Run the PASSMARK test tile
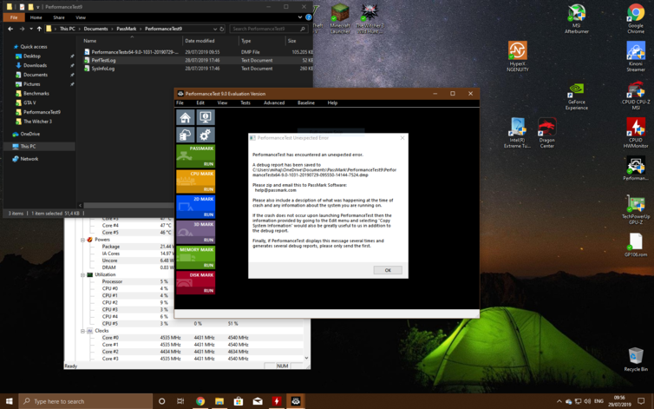 pyautogui.click(x=196, y=156)
